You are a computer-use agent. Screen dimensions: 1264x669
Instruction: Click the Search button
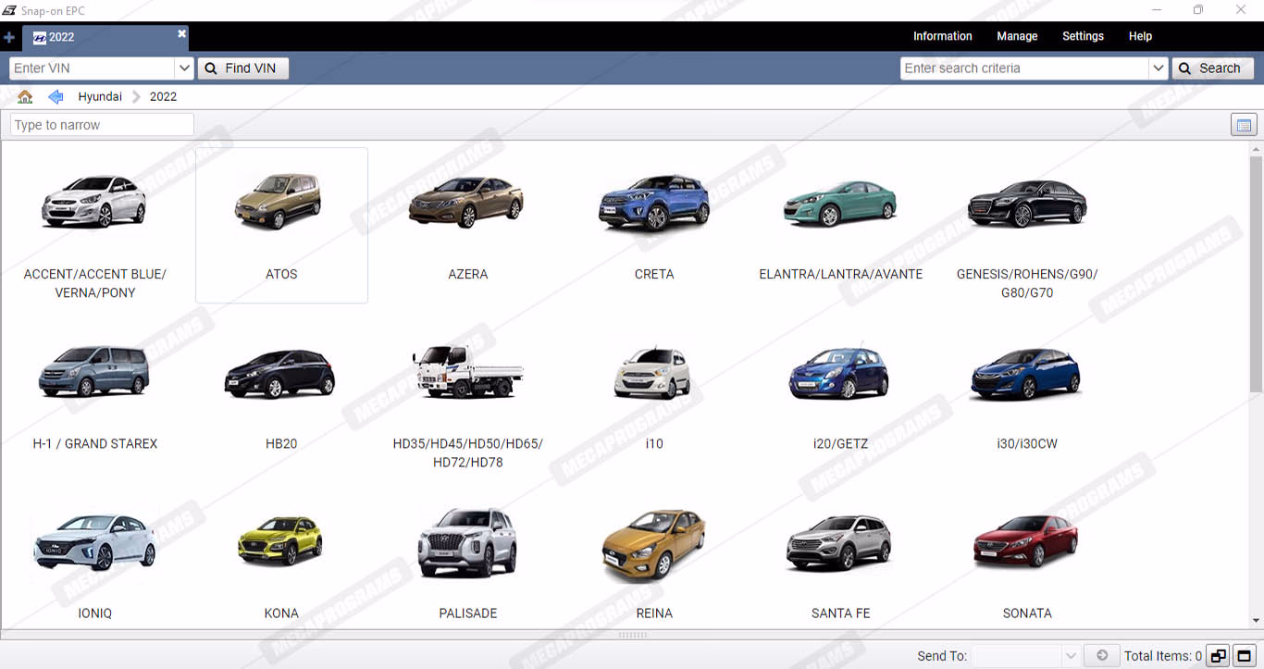click(x=1212, y=68)
